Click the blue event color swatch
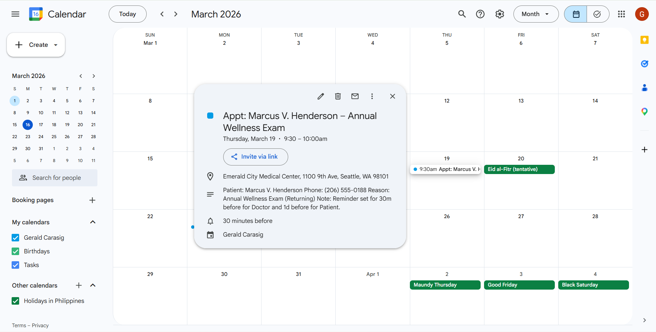This screenshot has height=332, width=656. [210, 116]
